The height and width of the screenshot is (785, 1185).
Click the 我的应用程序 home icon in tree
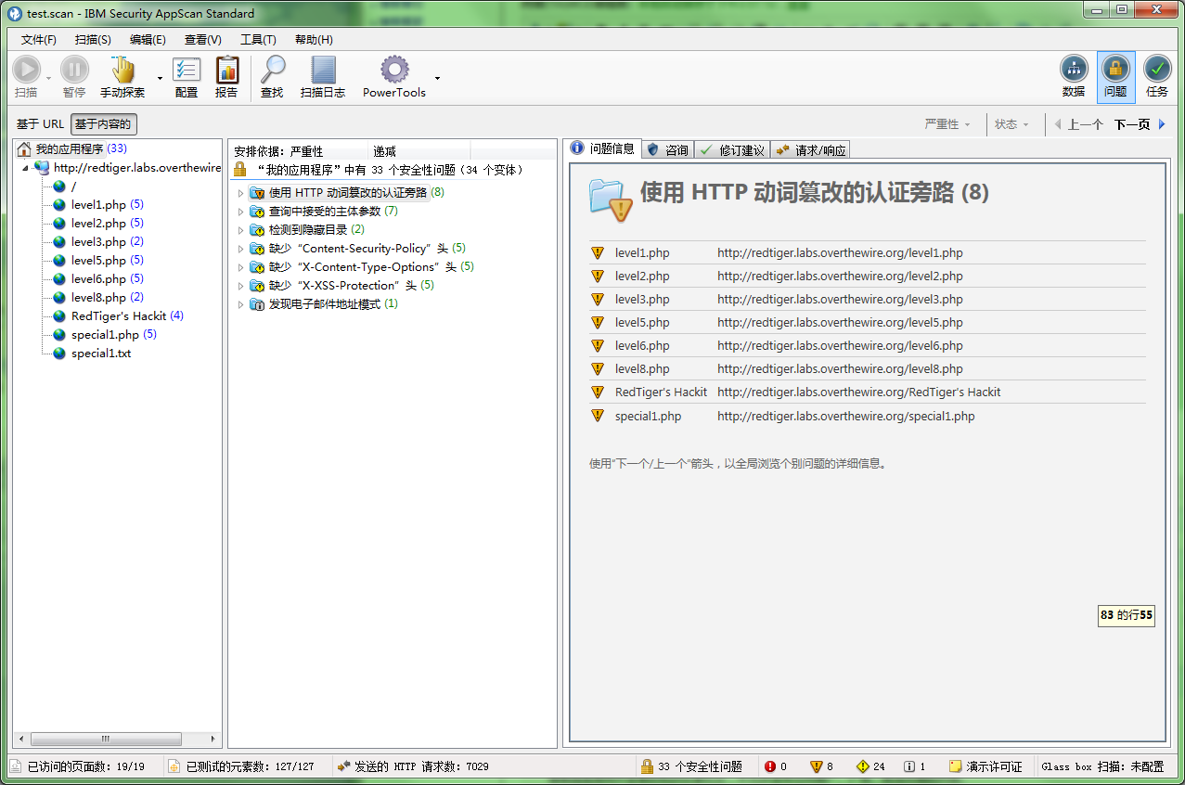(x=24, y=148)
